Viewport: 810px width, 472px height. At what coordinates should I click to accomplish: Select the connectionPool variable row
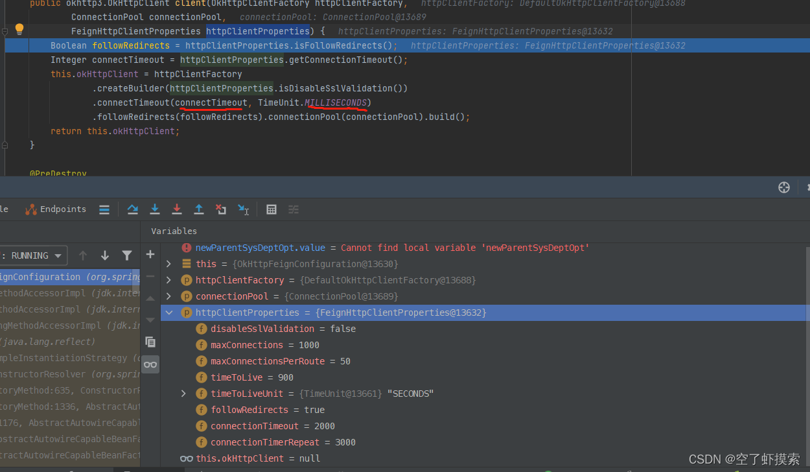point(232,296)
